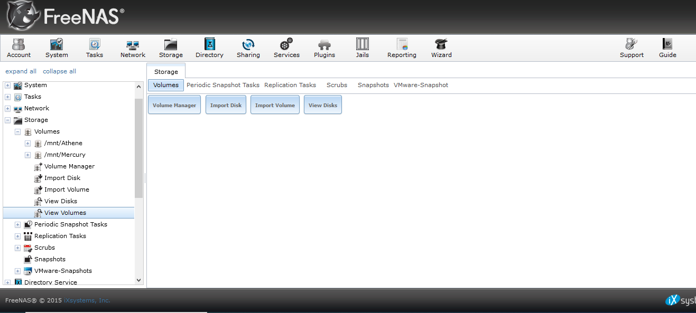Open the Network toolbar icon
Viewport: 696px width, 313px height.
tap(133, 48)
